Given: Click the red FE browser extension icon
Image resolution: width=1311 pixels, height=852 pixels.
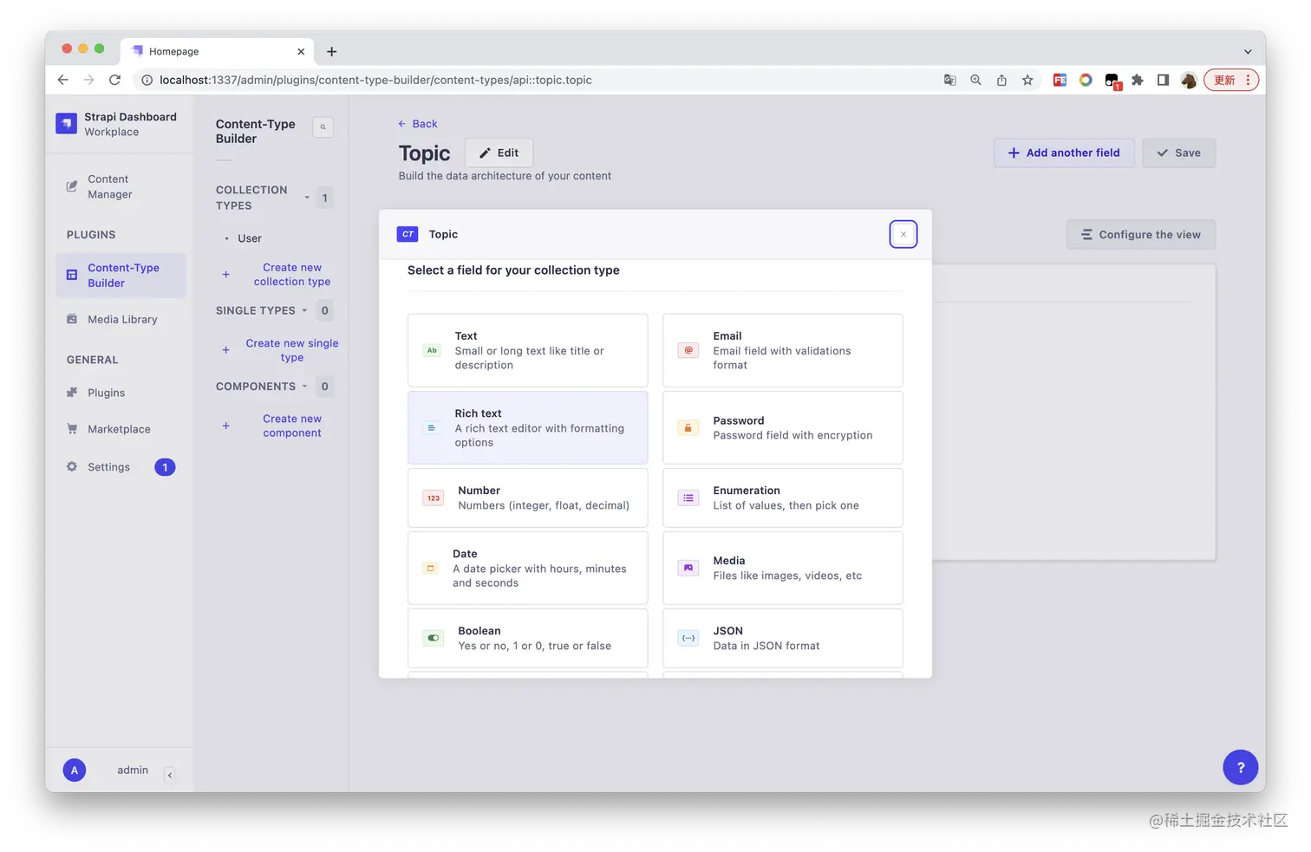Looking at the screenshot, I should point(1060,80).
